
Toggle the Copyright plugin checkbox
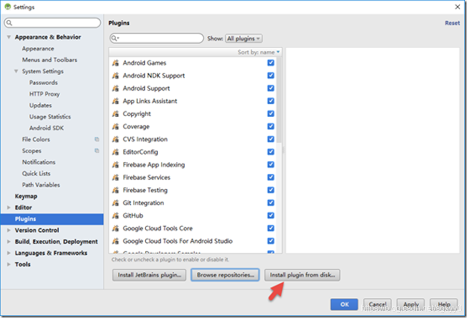click(271, 114)
